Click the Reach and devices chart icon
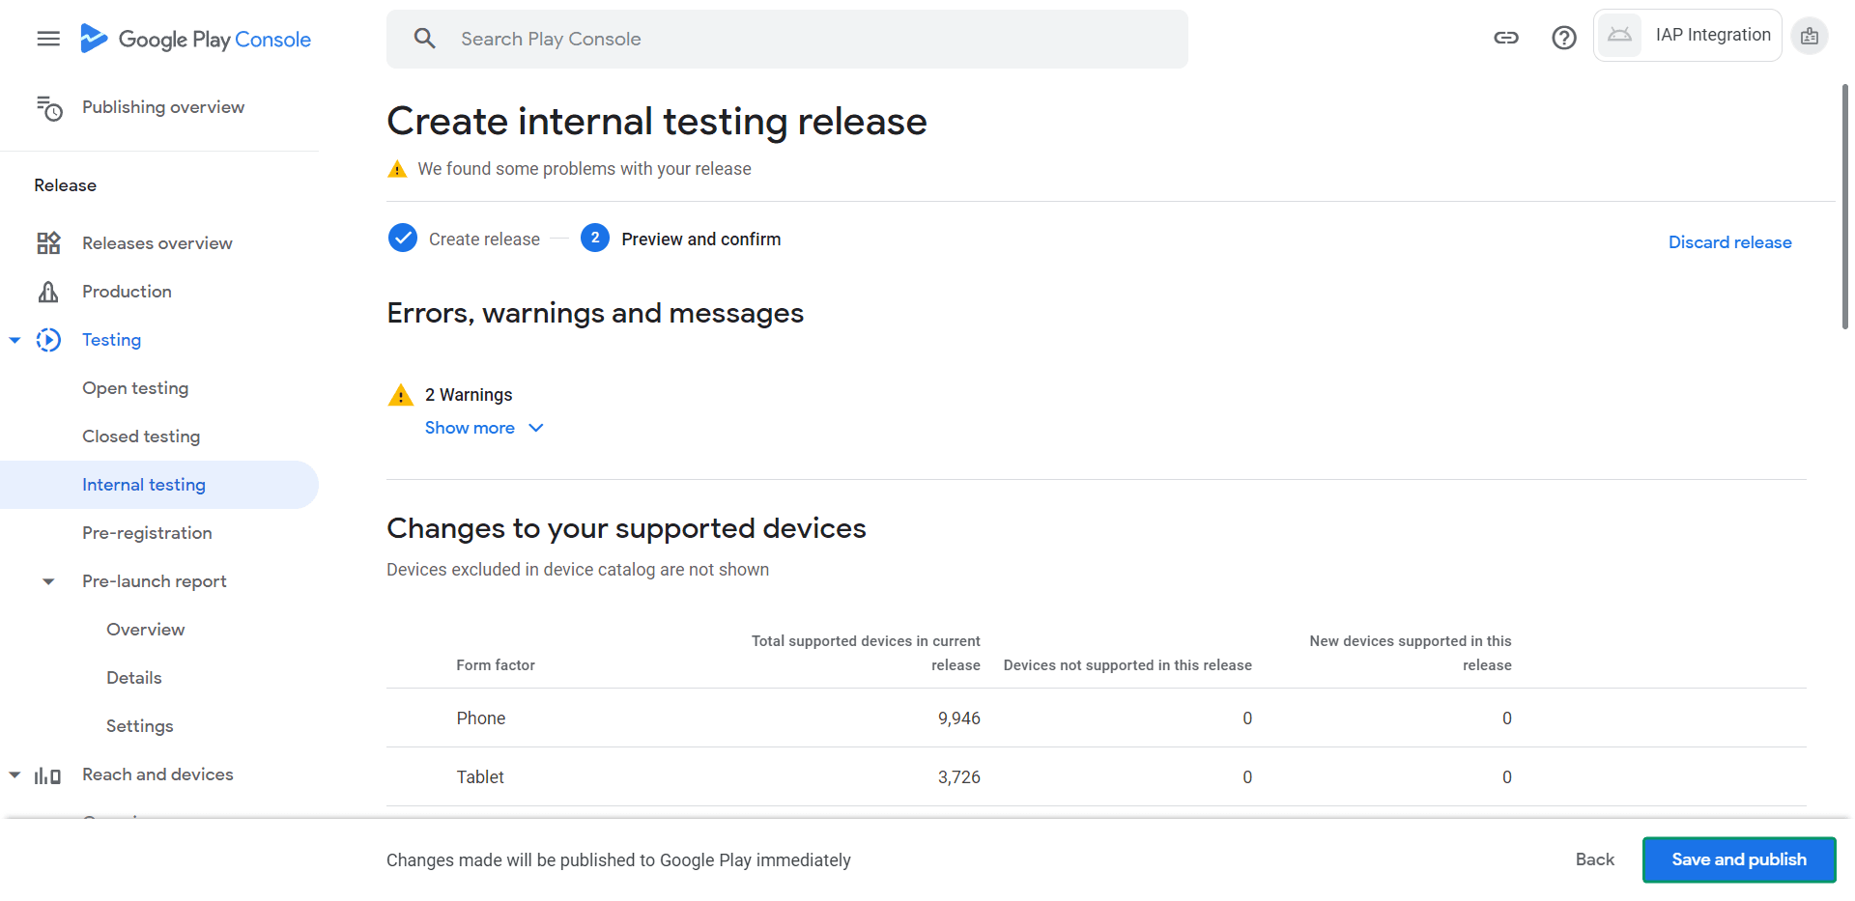 tap(48, 775)
